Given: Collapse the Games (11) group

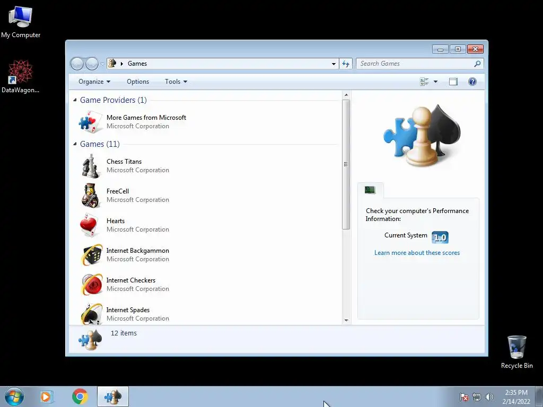Looking at the screenshot, I should [75, 144].
